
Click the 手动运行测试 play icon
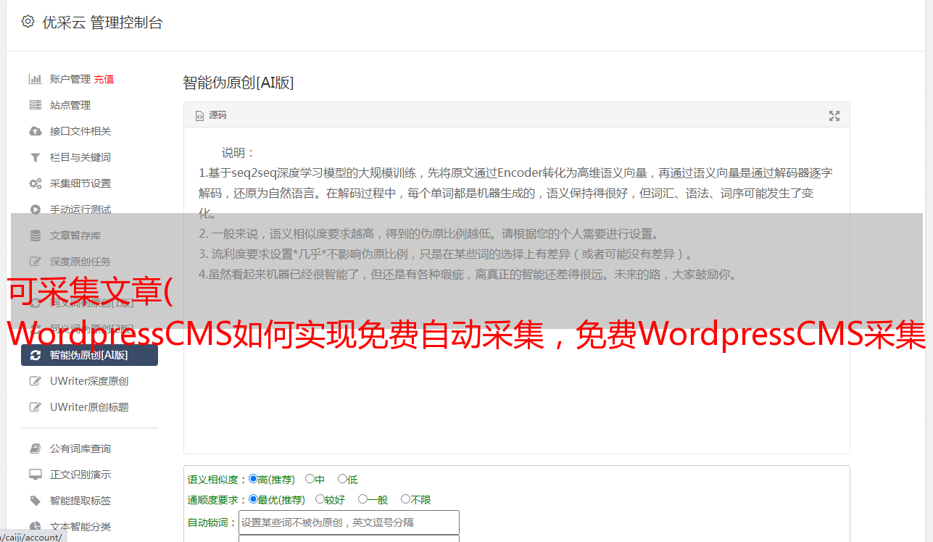click(x=35, y=209)
